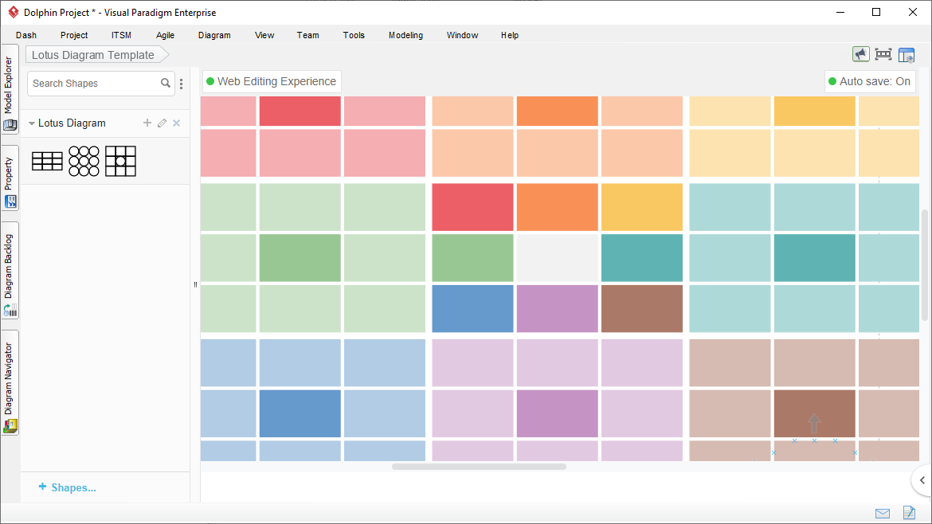Image resolution: width=932 pixels, height=524 pixels.
Task: Toggle the announcement megaphone icon off
Action: pyautogui.click(x=860, y=54)
